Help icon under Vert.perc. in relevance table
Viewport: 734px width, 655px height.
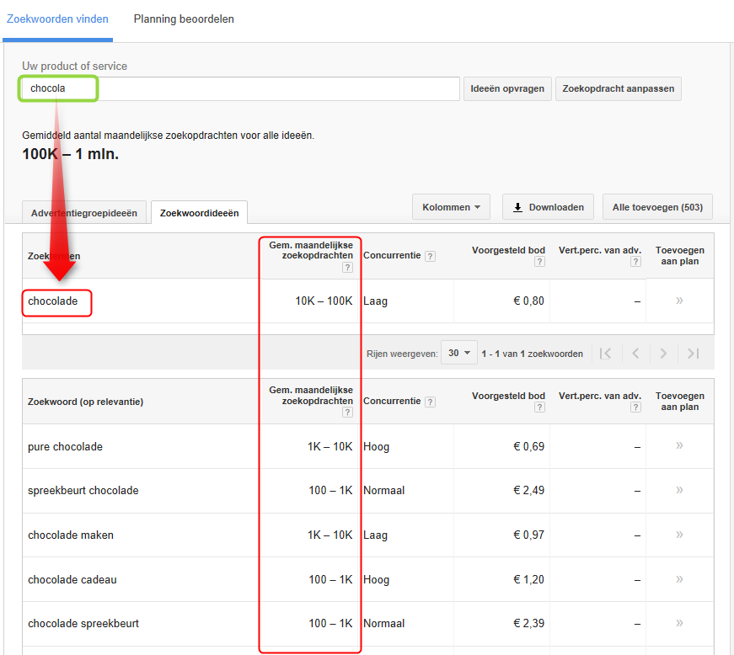point(635,407)
